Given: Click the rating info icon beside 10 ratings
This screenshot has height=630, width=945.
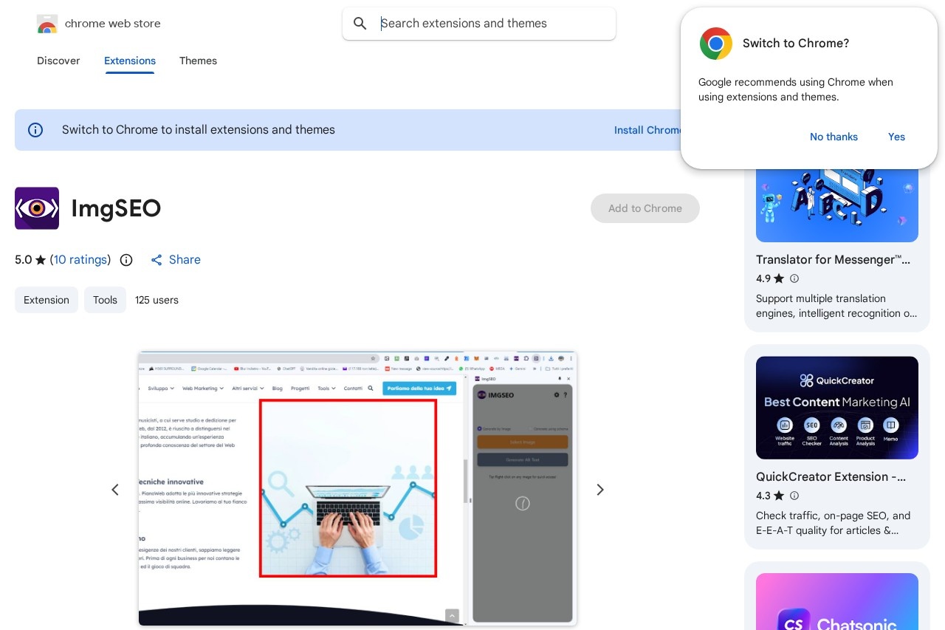Looking at the screenshot, I should (x=126, y=260).
